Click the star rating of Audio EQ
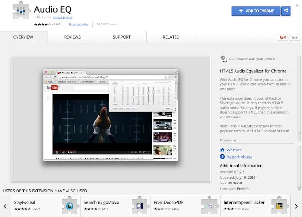Screen dimensions: 302x217 pos(43,25)
